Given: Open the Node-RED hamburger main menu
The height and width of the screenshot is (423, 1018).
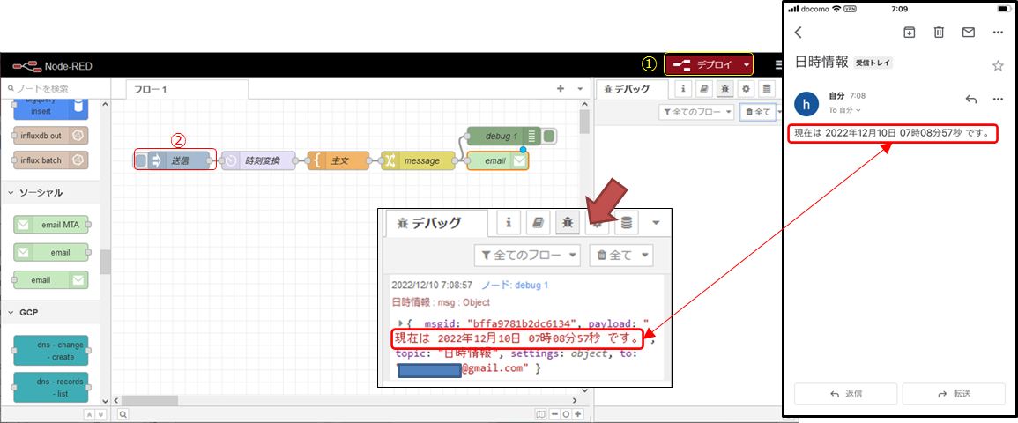Looking at the screenshot, I should coord(777,65).
